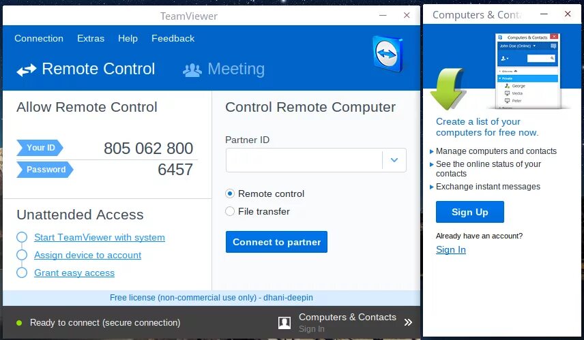
Task: Select the File transfer radio button
Action: click(230, 211)
